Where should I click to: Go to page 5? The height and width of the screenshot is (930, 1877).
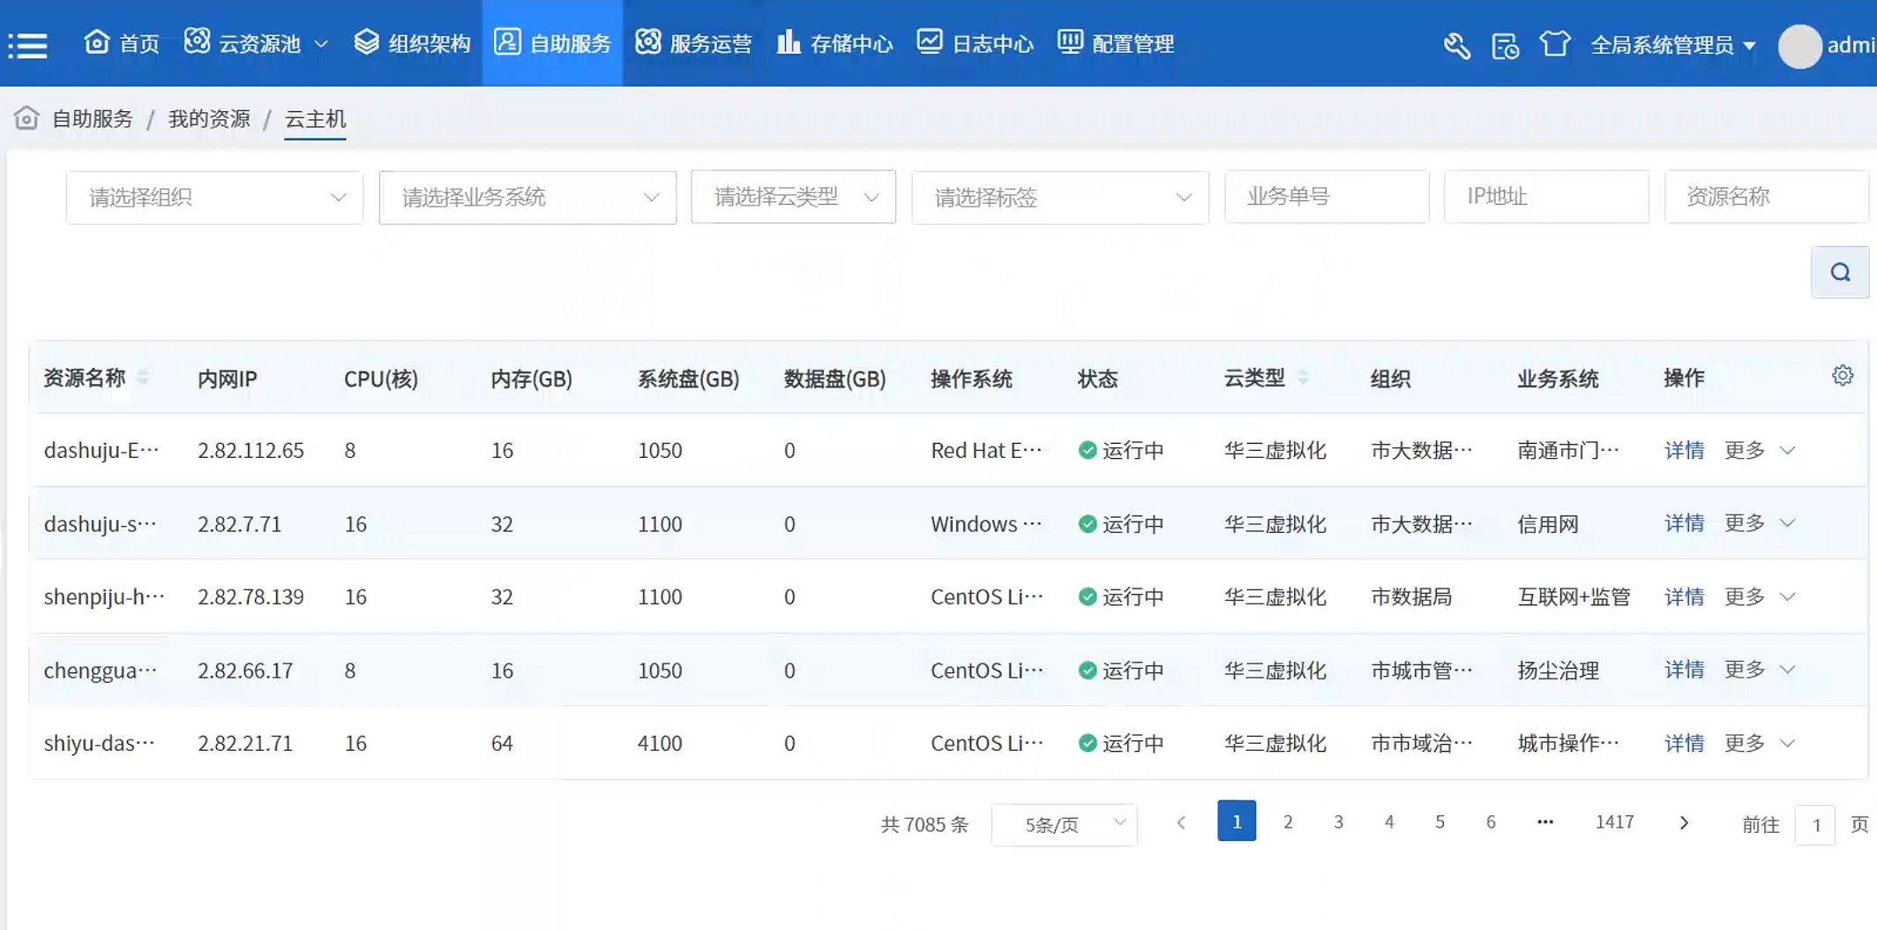tap(1440, 821)
